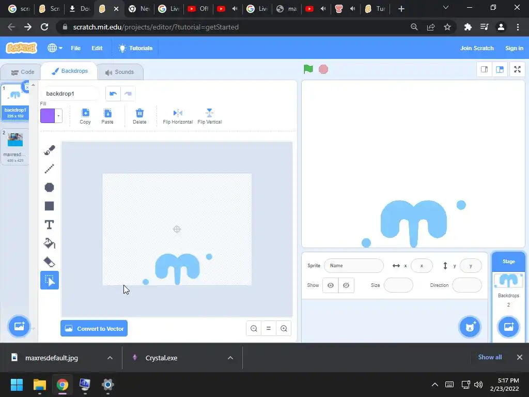Flip Horizontal the backdrop
529x397 pixels.
pyautogui.click(x=178, y=116)
